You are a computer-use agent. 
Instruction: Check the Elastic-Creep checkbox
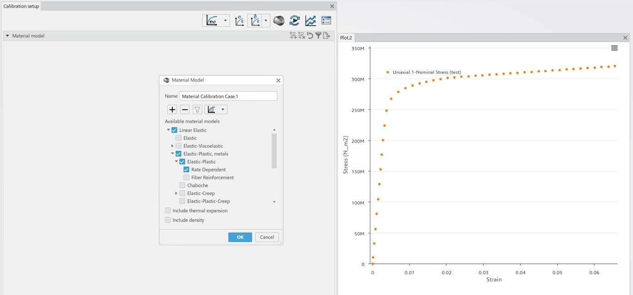[x=182, y=193]
